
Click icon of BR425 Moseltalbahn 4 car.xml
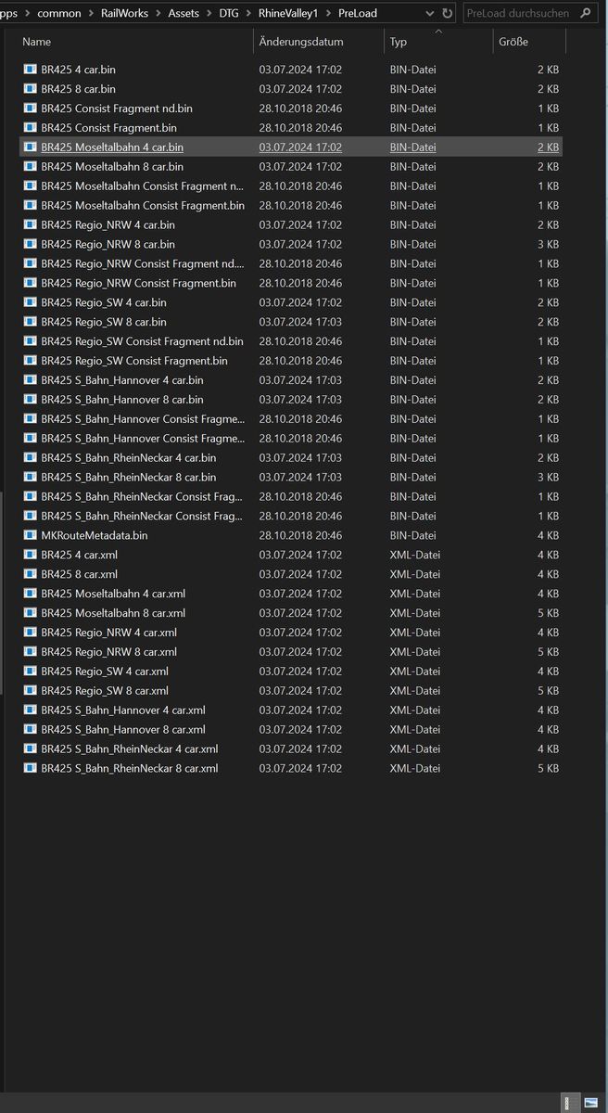click(x=30, y=594)
